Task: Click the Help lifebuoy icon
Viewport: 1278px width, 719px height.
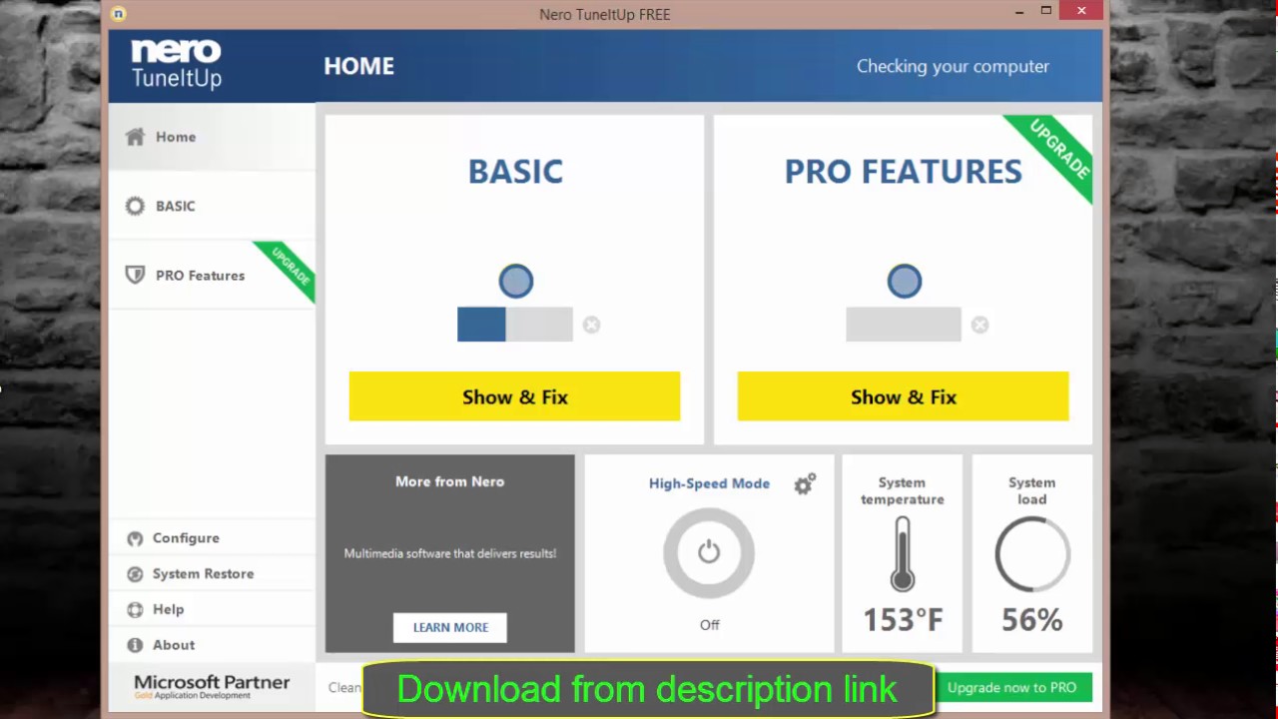Action: coord(135,609)
